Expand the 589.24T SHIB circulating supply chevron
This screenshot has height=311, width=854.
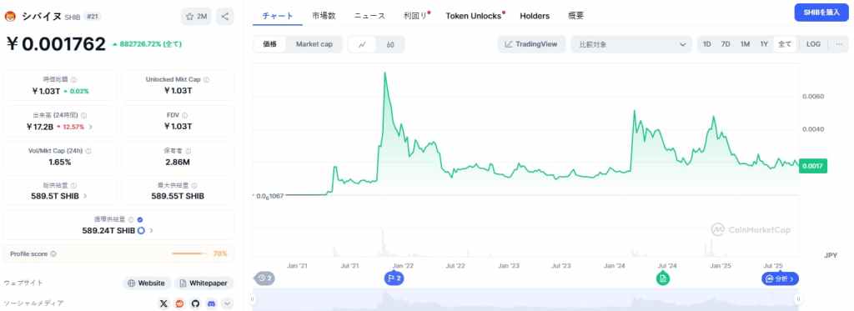point(151,230)
